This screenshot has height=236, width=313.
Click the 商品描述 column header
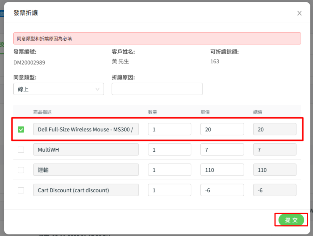coord(42,112)
